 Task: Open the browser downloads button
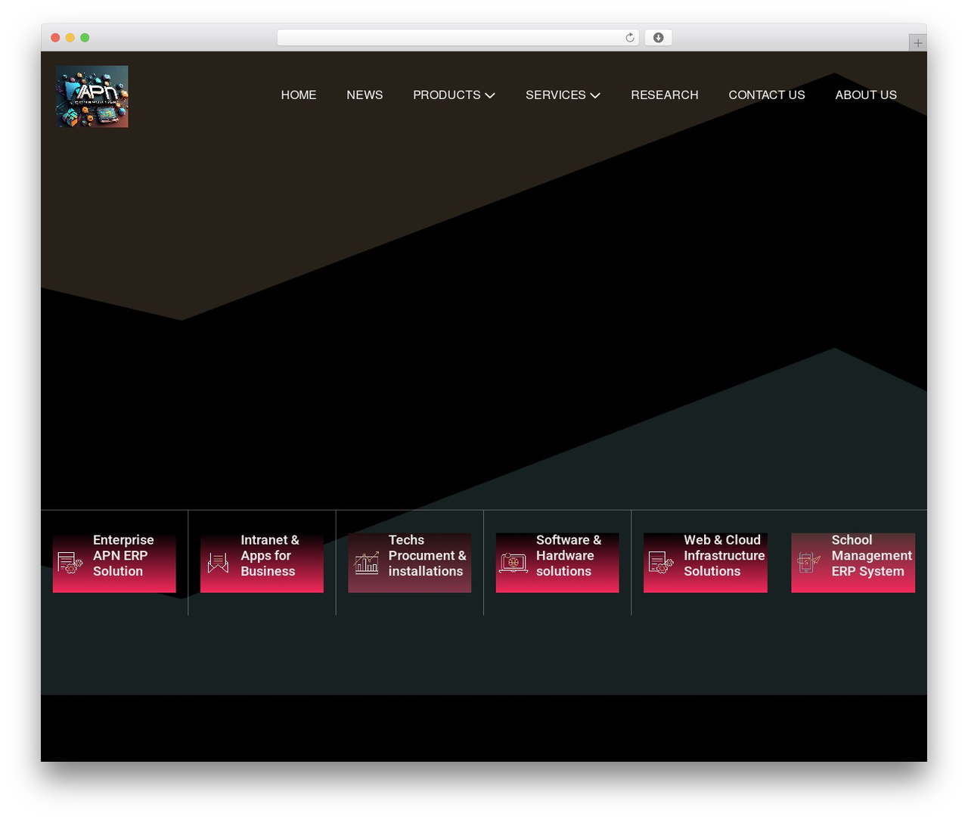[659, 38]
